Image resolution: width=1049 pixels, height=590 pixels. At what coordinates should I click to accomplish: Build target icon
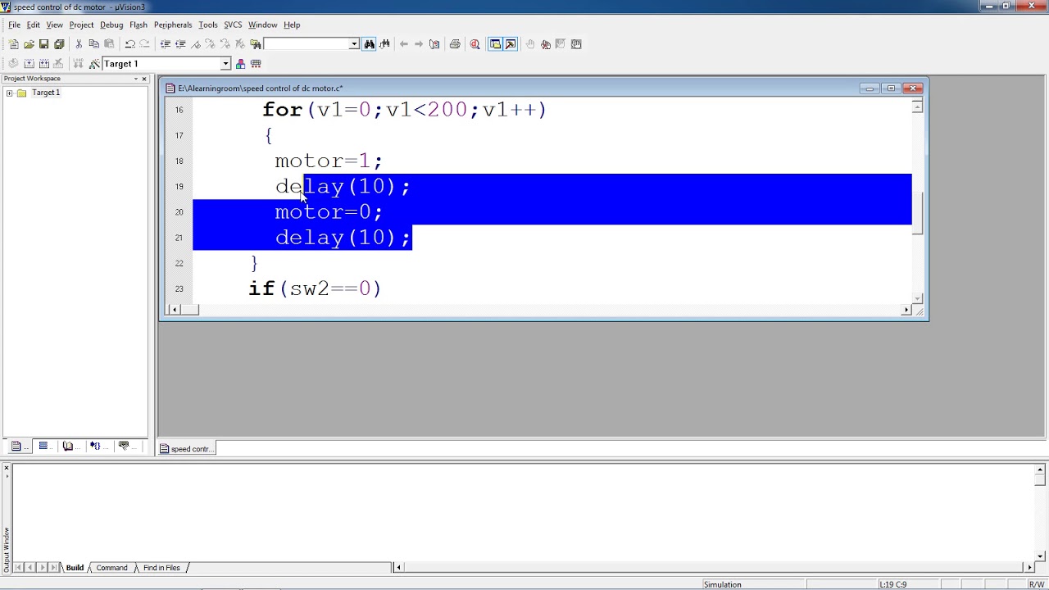[x=29, y=64]
